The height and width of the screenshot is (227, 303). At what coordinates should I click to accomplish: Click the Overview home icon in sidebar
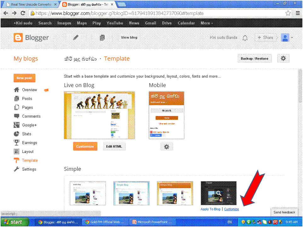click(x=17, y=90)
